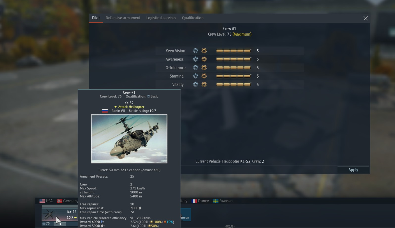The width and height of the screenshot is (395, 228).
Task: Click the "Awareness" skill label
Action: [175, 59]
